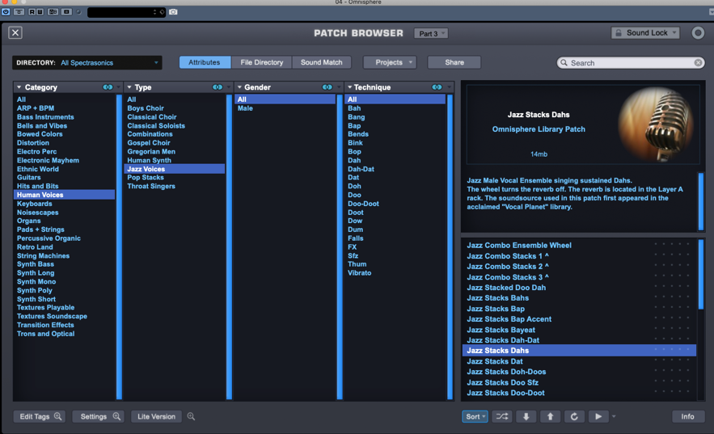Switch to the Attributes tab

click(x=205, y=62)
